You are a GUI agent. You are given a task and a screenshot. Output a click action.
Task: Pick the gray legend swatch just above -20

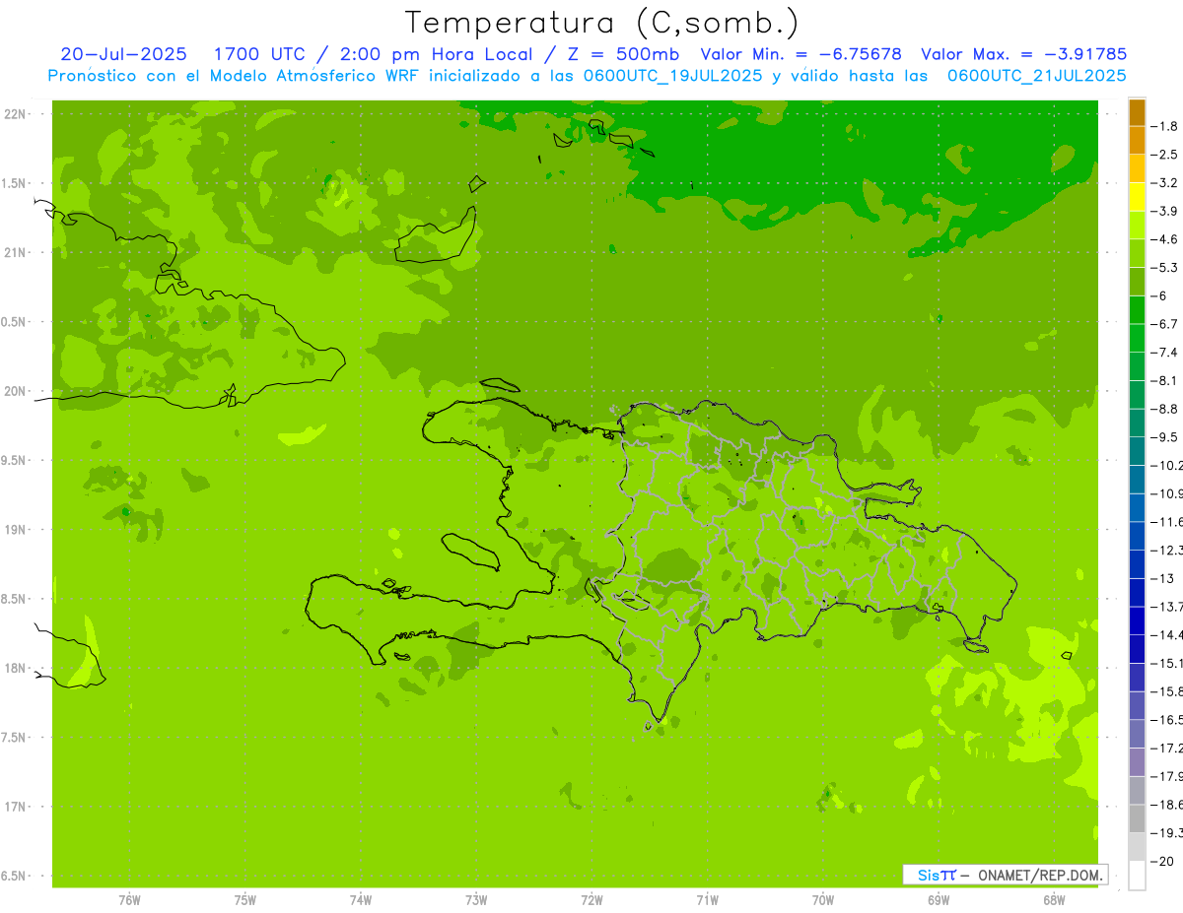pos(1137,847)
